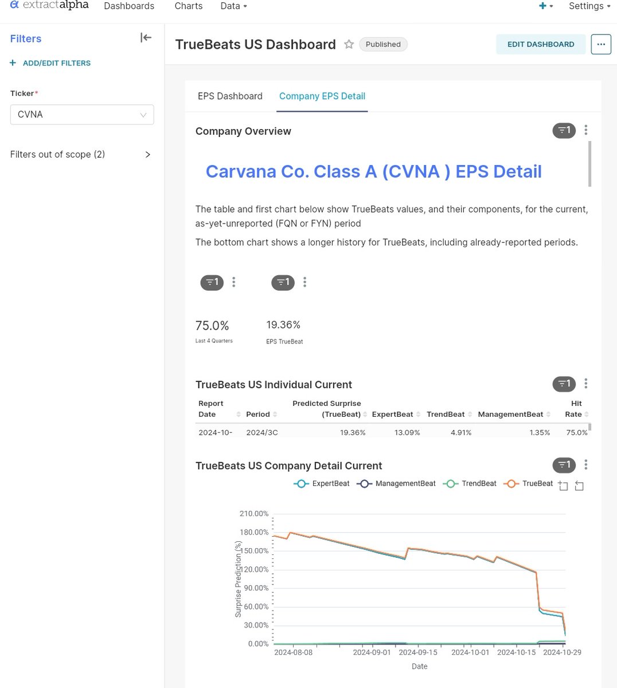This screenshot has width=617, height=688.
Task: Open Company Overview three-dot menu
Action: [x=585, y=130]
